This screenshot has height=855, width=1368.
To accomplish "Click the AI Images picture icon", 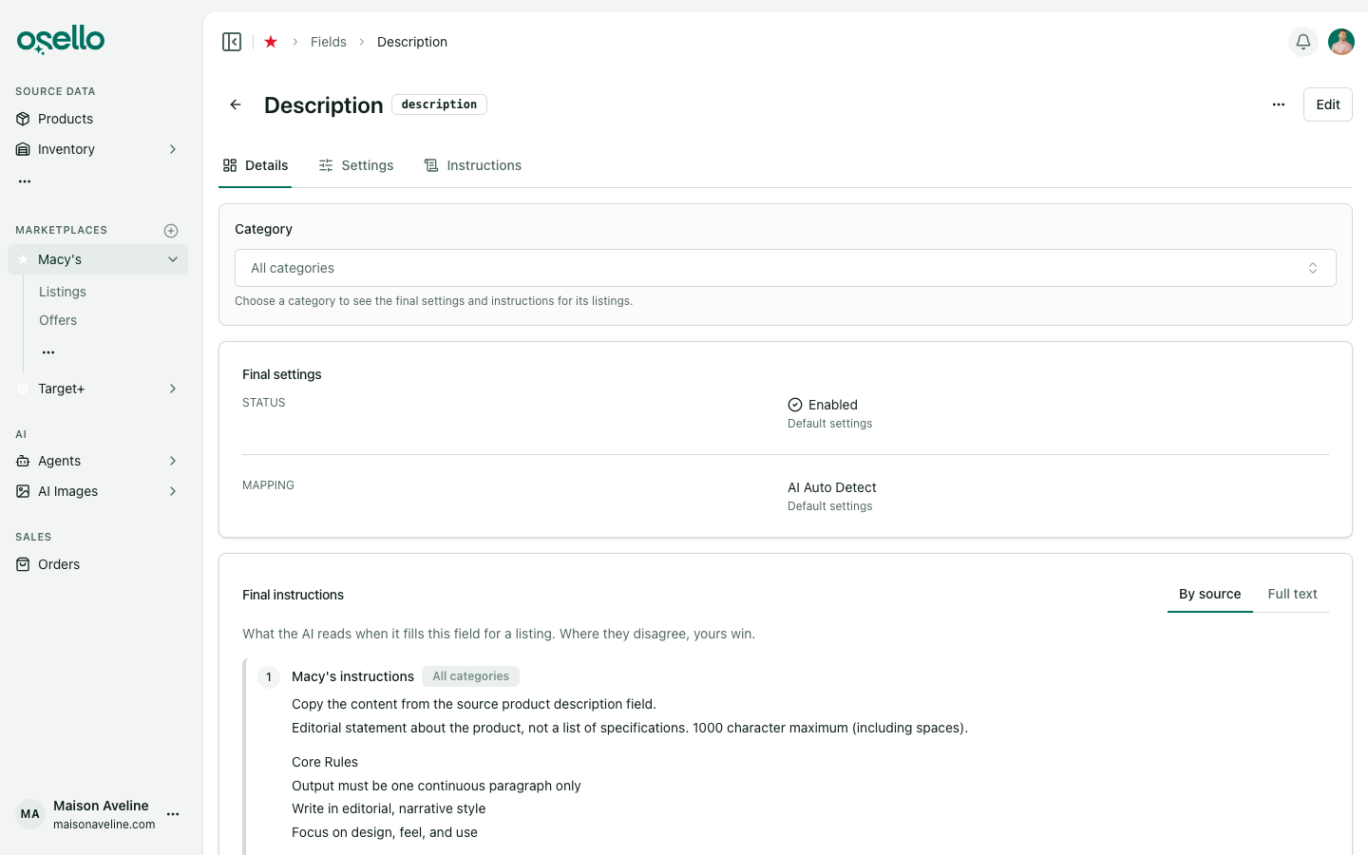I will point(23,491).
